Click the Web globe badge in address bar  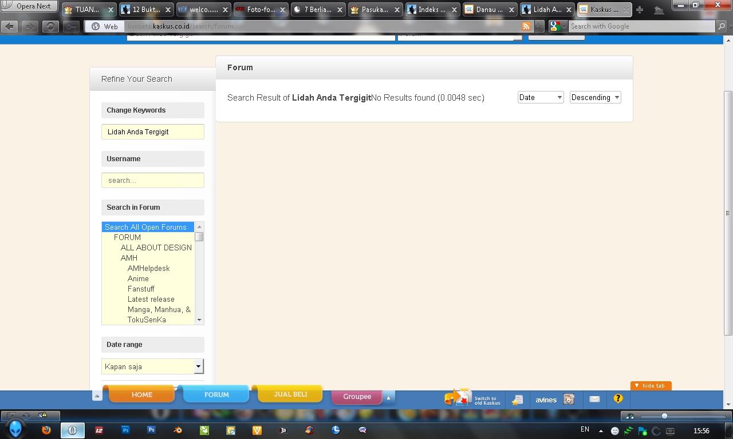point(106,26)
